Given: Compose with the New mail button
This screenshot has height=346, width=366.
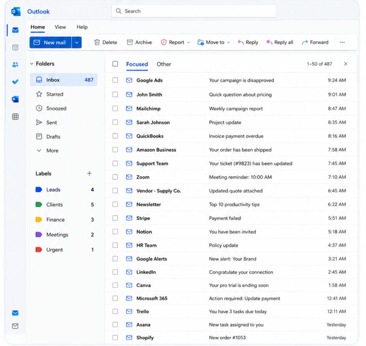Looking at the screenshot, I should [x=51, y=43].
